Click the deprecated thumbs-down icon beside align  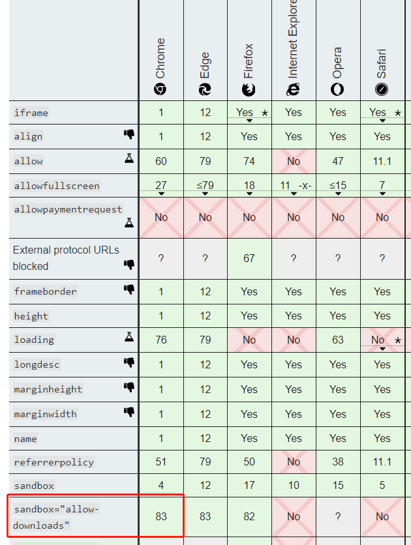pyautogui.click(x=129, y=135)
